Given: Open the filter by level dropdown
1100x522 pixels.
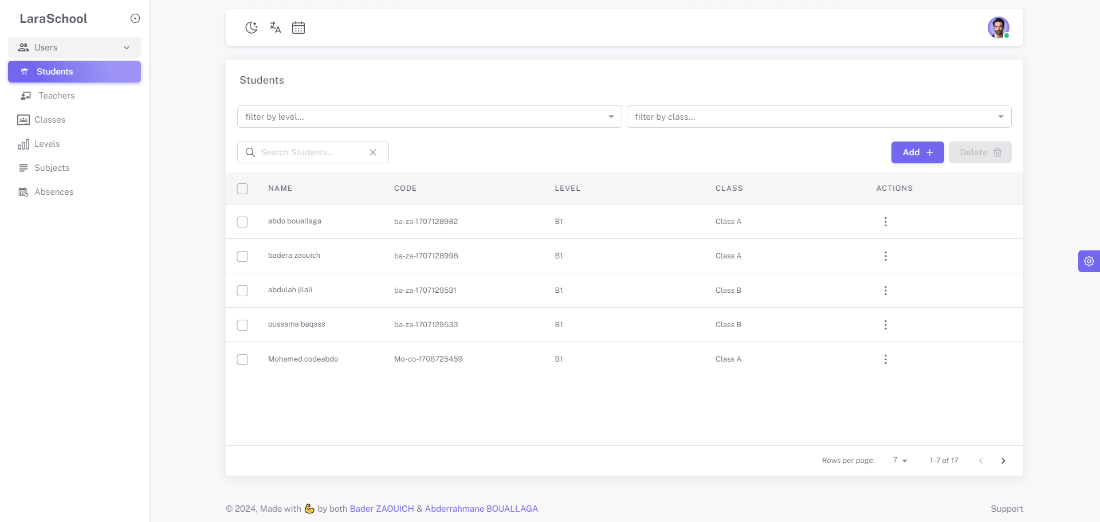Looking at the screenshot, I should point(430,117).
